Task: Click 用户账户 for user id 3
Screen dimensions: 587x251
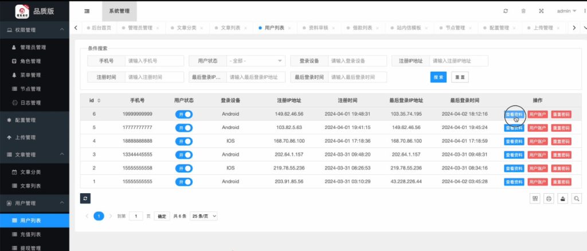Action: 538,155
